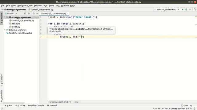This screenshot has width=197, height=110.
Task: Click the tool windows quick-access icon in the status bar
Action: pyautogui.click(x=2, y=109)
